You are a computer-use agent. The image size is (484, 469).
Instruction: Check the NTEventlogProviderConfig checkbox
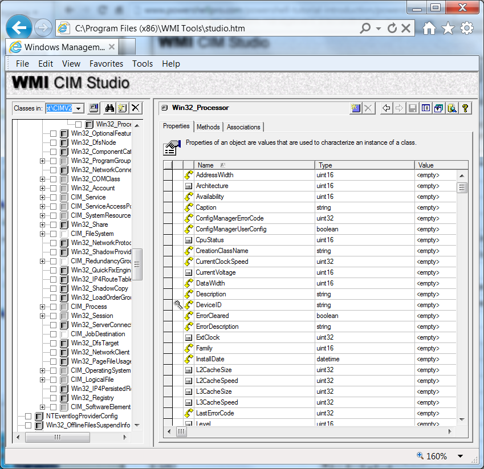tap(29, 416)
